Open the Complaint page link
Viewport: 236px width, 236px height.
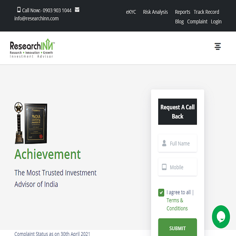[197, 22]
